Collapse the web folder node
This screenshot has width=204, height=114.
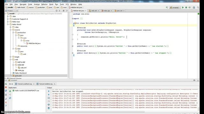pyautogui.click(x=11, y=60)
